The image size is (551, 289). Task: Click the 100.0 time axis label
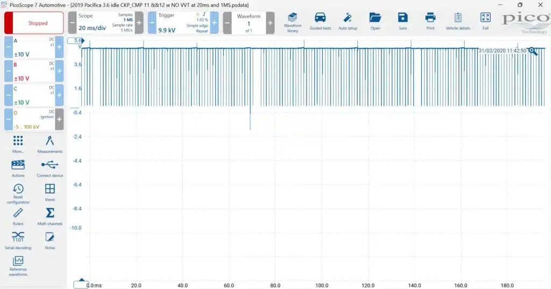[322, 285]
